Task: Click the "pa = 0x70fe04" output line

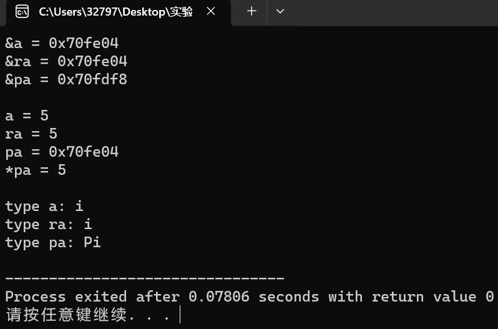Action: click(62, 152)
